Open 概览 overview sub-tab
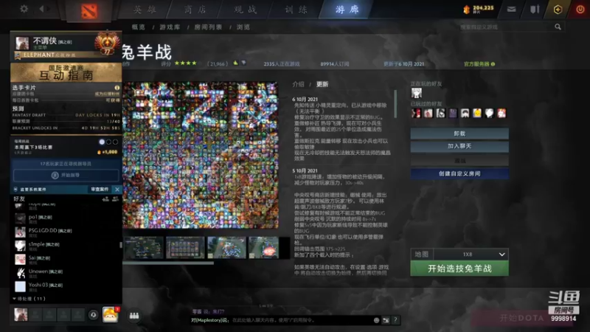590x332 pixels. point(139,27)
